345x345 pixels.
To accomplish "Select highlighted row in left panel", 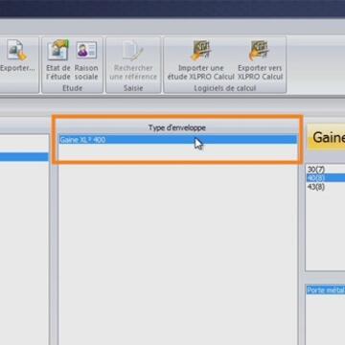I will point(24,157).
